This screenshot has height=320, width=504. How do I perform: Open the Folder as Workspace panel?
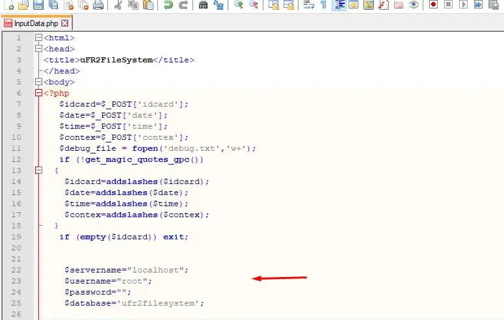(399, 5)
